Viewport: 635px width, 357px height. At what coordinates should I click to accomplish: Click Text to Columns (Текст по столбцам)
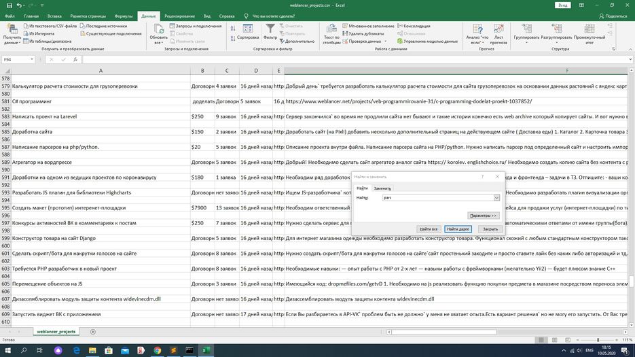331,35
